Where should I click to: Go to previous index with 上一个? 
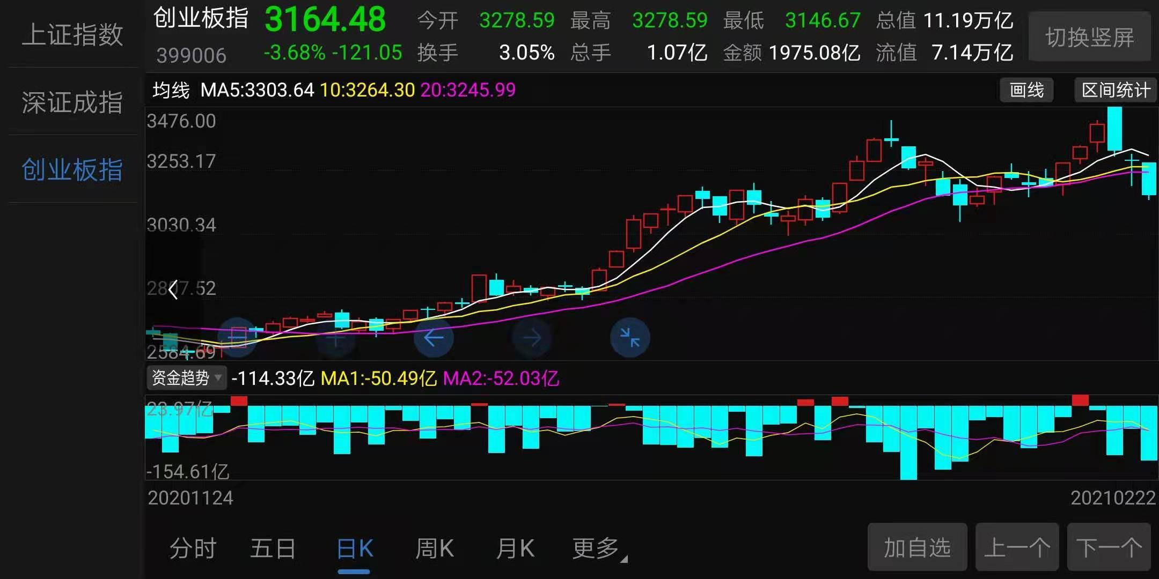point(1017,547)
